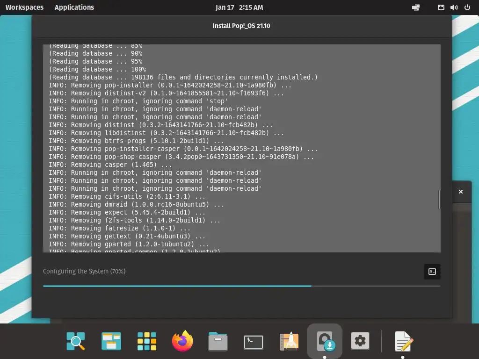Image resolution: width=479 pixels, height=359 pixels.
Task: Open the Applications menu
Action: pos(74,7)
